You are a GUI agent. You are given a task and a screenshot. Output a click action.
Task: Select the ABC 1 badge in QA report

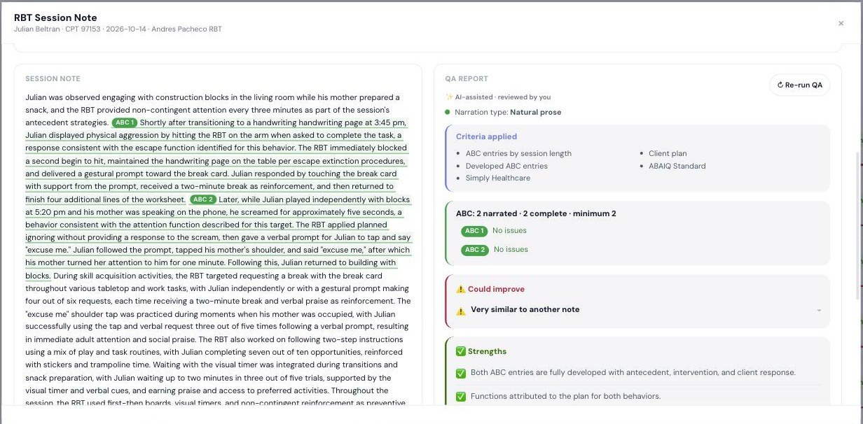474,231
